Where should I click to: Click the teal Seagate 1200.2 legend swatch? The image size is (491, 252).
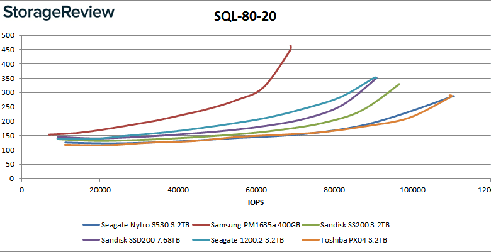click(x=201, y=240)
